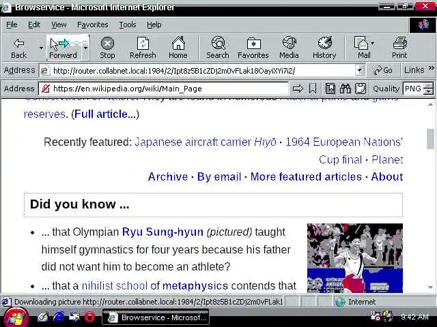Expand the IE address bar dropdown
437x327 pixels.
click(x=360, y=70)
